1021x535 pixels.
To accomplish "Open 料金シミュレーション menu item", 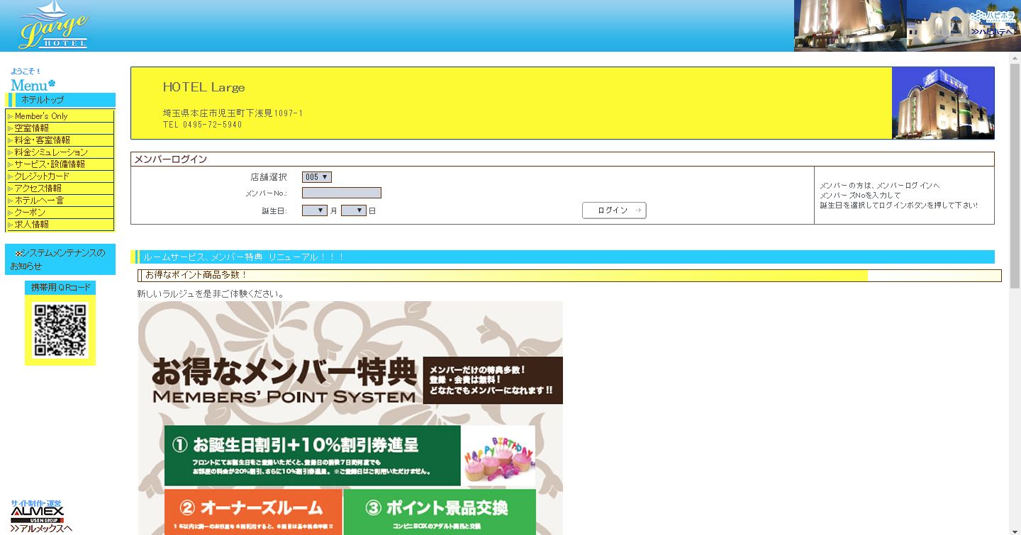I will (x=60, y=152).
